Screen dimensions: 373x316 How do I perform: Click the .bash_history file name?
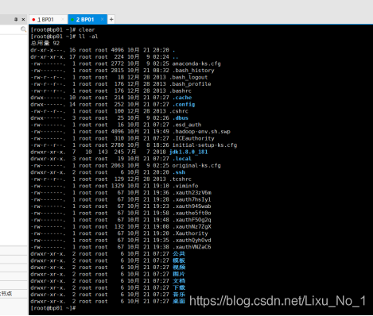[x=193, y=71]
